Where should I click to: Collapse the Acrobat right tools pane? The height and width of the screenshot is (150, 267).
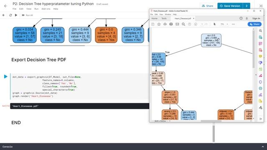[x=261, y=119]
